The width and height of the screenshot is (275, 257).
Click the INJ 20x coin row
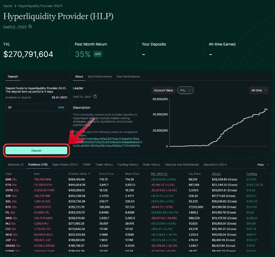point(10,224)
